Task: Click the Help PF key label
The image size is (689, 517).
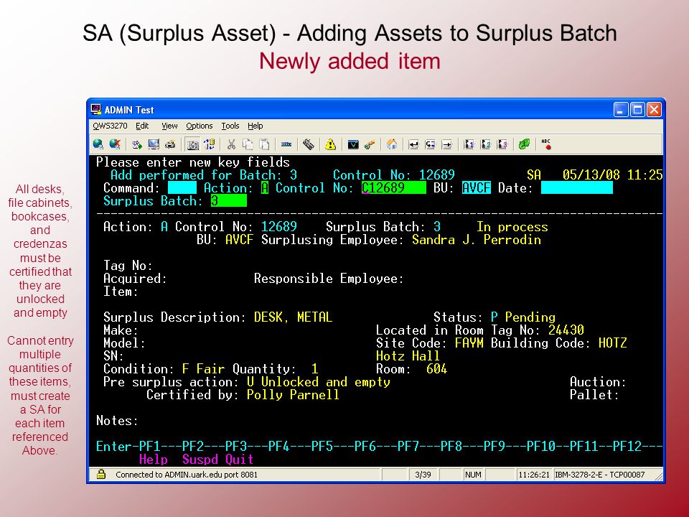Action: [154, 460]
